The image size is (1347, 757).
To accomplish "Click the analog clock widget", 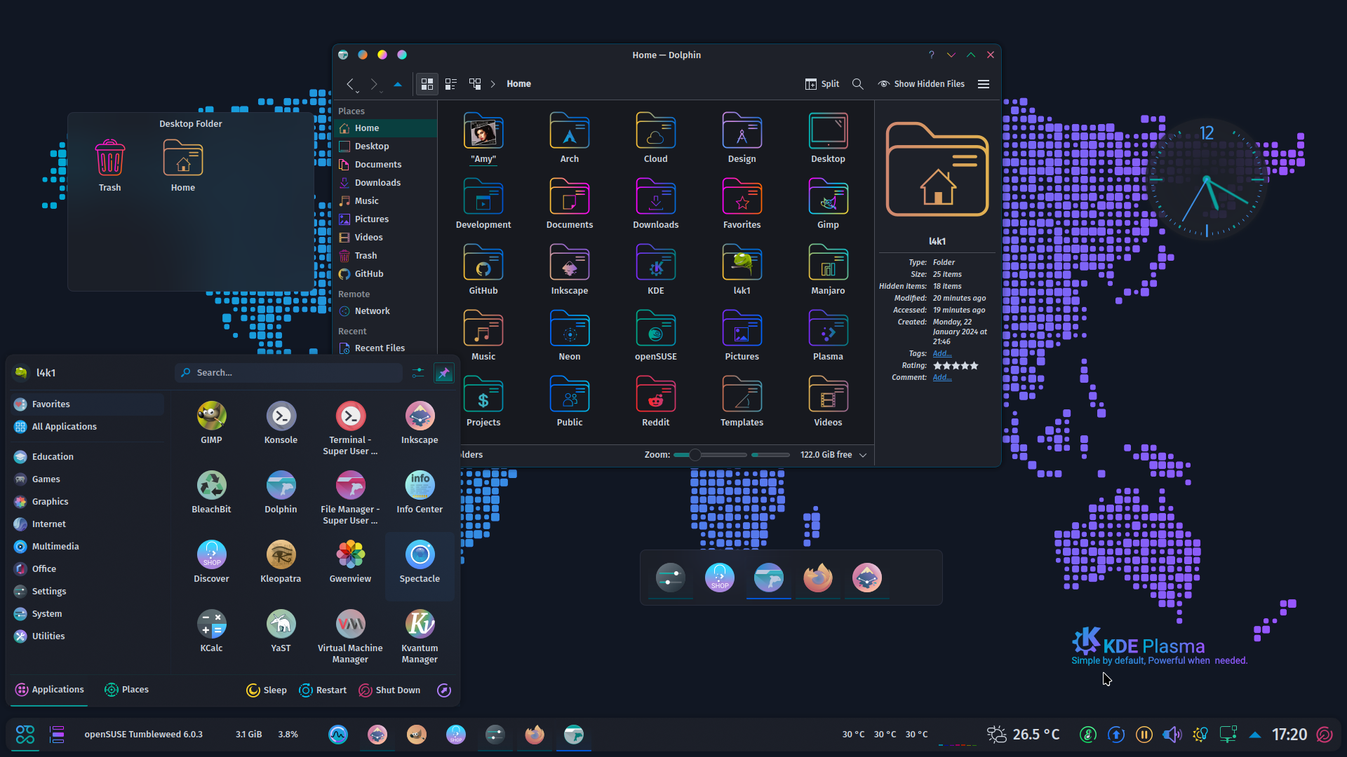I will coord(1207,179).
